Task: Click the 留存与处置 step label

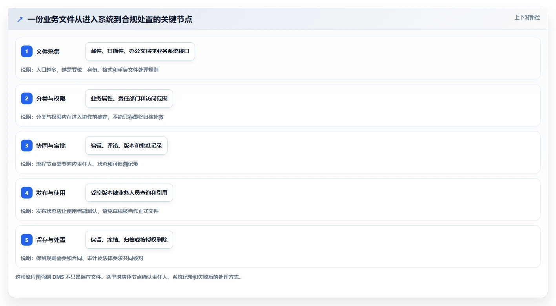Action: point(51,240)
